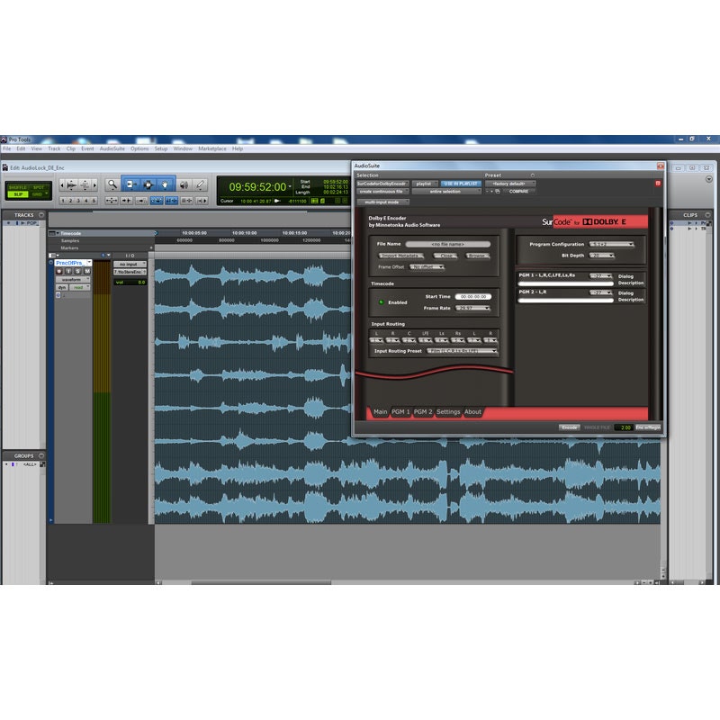Open waveform track view selector
The width and height of the screenshot is (720, 720).
[73, 280]
